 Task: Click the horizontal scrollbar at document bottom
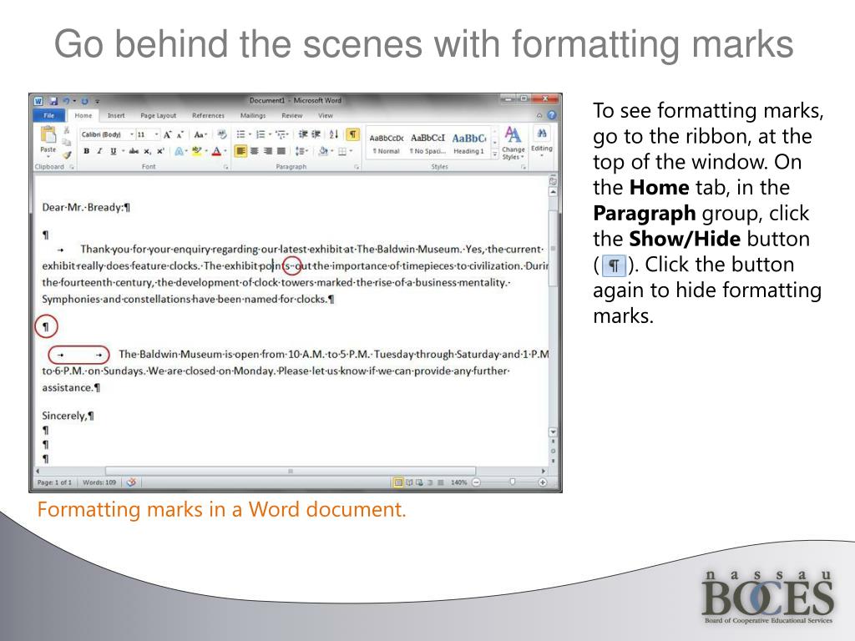290,471
